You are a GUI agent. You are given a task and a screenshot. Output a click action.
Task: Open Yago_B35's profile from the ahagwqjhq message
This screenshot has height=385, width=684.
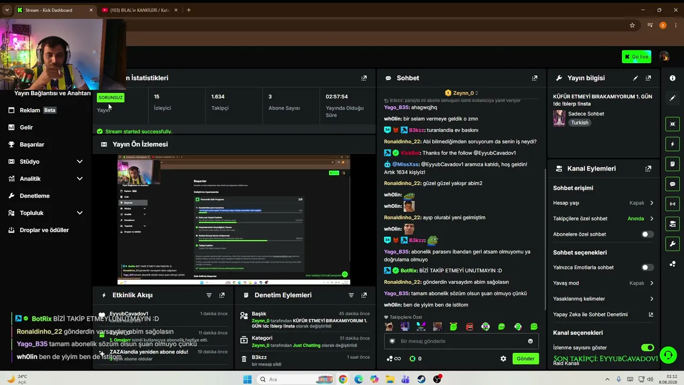click(397, 107)
